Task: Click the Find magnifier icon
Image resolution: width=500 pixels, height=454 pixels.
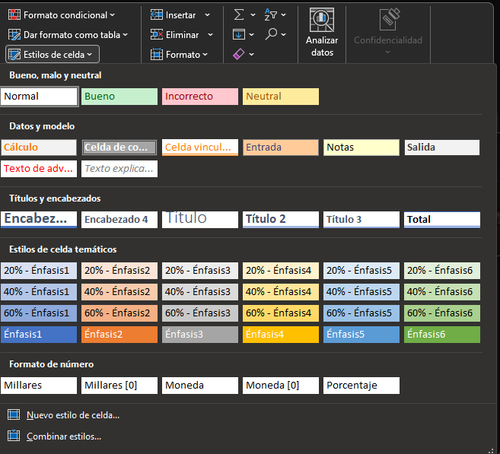Action: coord(271,33)
